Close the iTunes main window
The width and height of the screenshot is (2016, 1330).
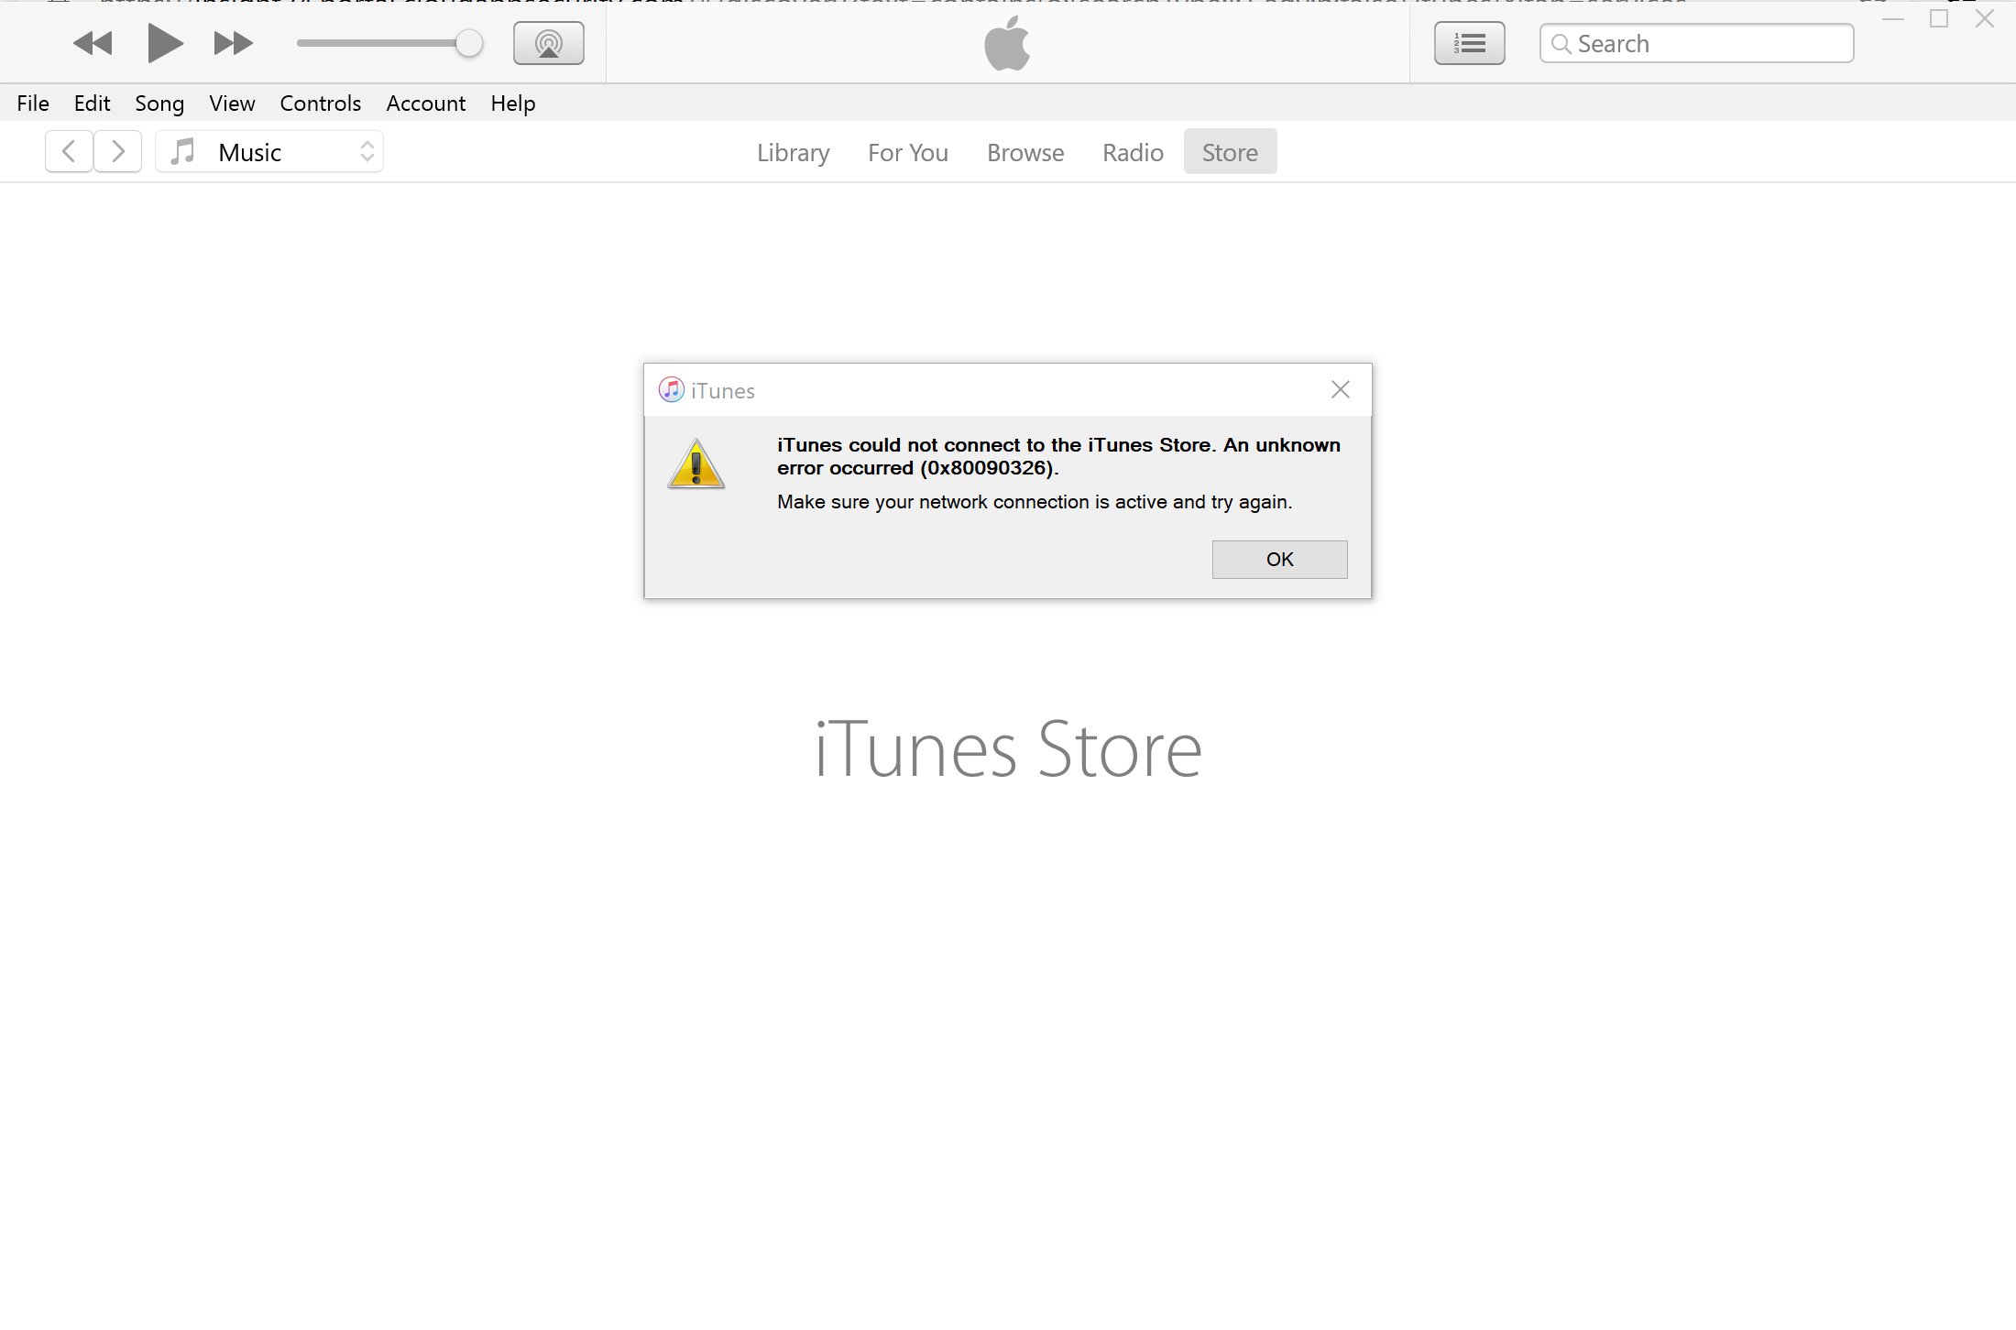(x=1985, y=19)
